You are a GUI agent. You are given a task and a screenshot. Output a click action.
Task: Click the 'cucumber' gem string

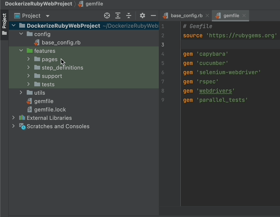[x=212, y=63]
